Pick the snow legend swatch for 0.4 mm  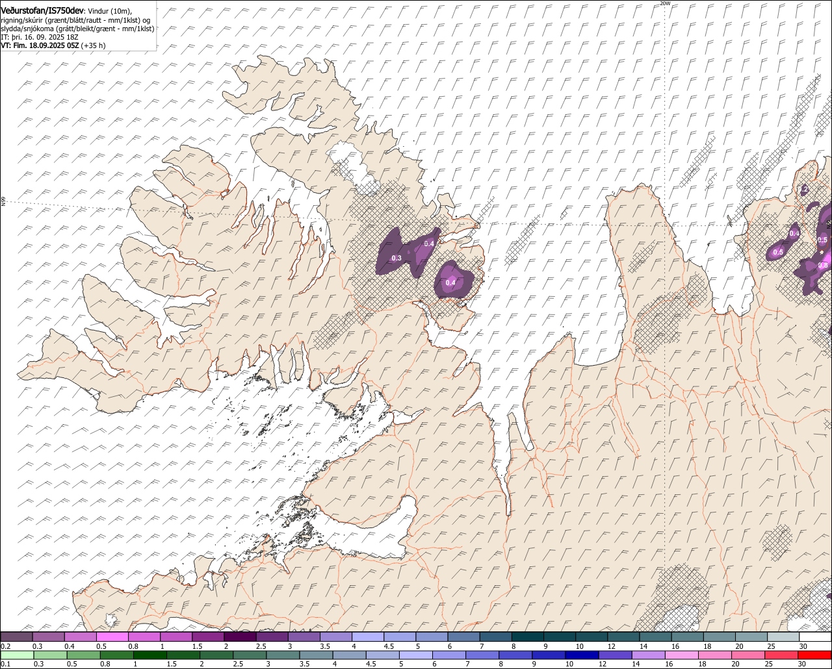80,637
